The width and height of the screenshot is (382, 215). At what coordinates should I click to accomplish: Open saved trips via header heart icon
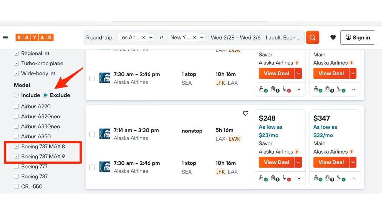[333, 38]
